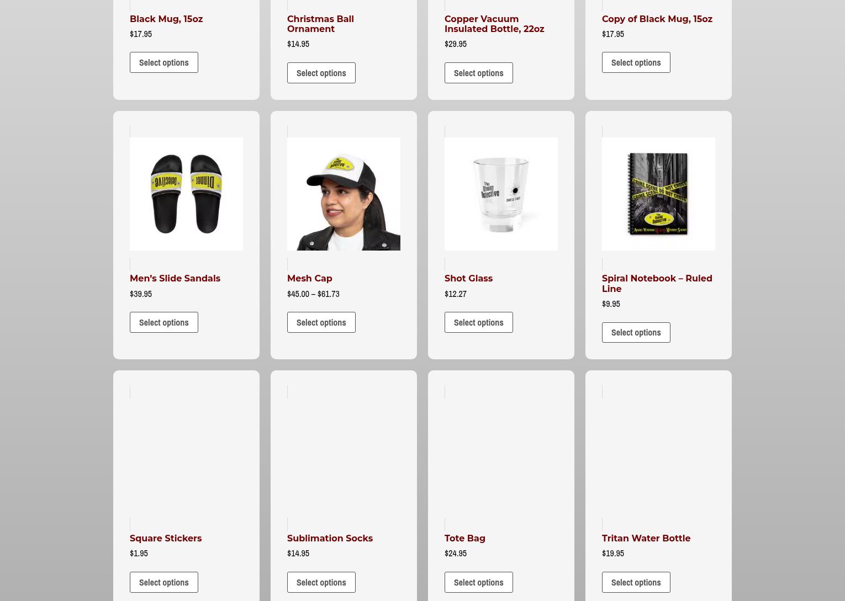Image resolution: width=845 pixels, height=601 pixels.
Task: Select options for Square Stickers
Action: pyautogui.click(x=164, y=582)
